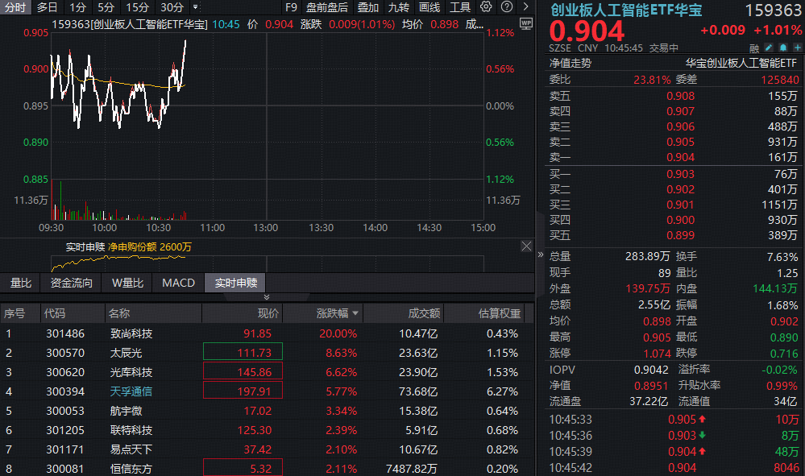
Task: Enable the 叠加 overlay mode
Action: pos(367,7)
